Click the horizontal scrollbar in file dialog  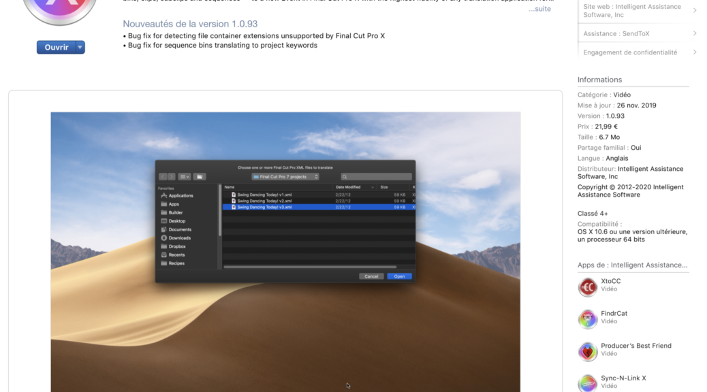coord(310,267)
